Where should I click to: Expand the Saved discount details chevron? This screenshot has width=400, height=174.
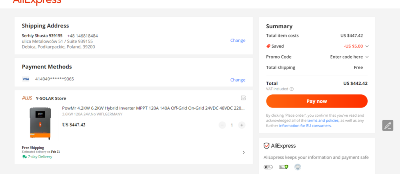[367, 46]
